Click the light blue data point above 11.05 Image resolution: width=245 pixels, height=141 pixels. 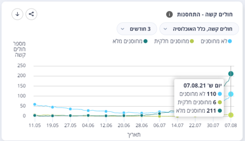point(35,104)
